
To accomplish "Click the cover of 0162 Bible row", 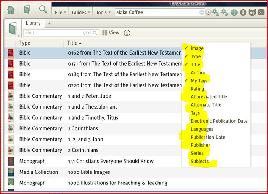I will click(x=11, y=53).
